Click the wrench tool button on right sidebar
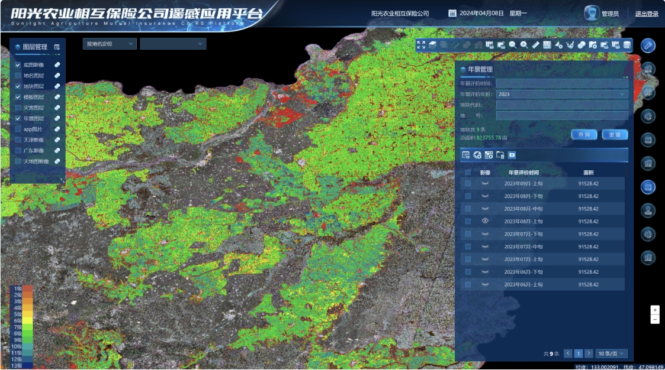Image resolution: width=665 pixels, height=370 pixels. (x=648, y=46)
